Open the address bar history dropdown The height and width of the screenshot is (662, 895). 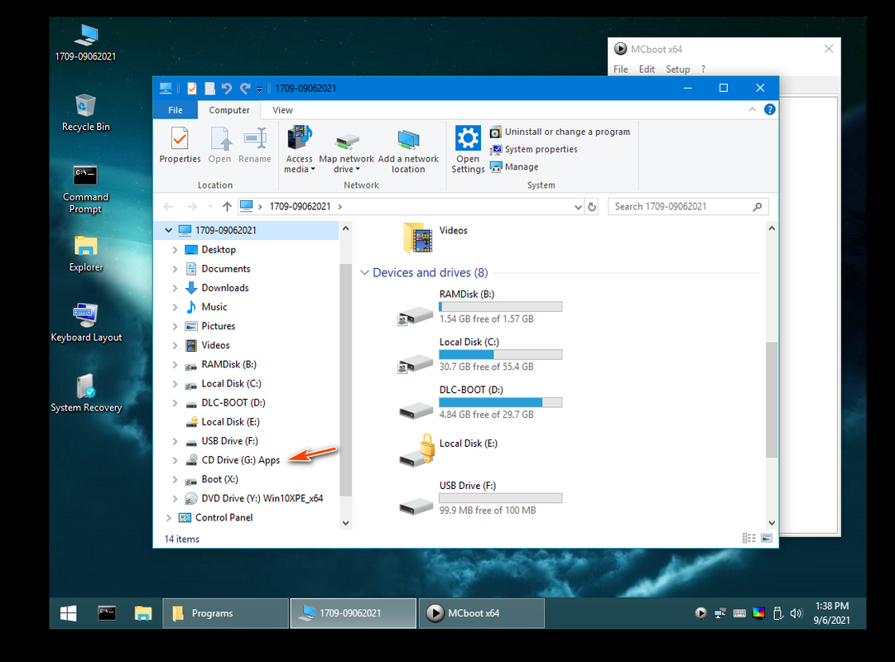click(x=578, y=207)
